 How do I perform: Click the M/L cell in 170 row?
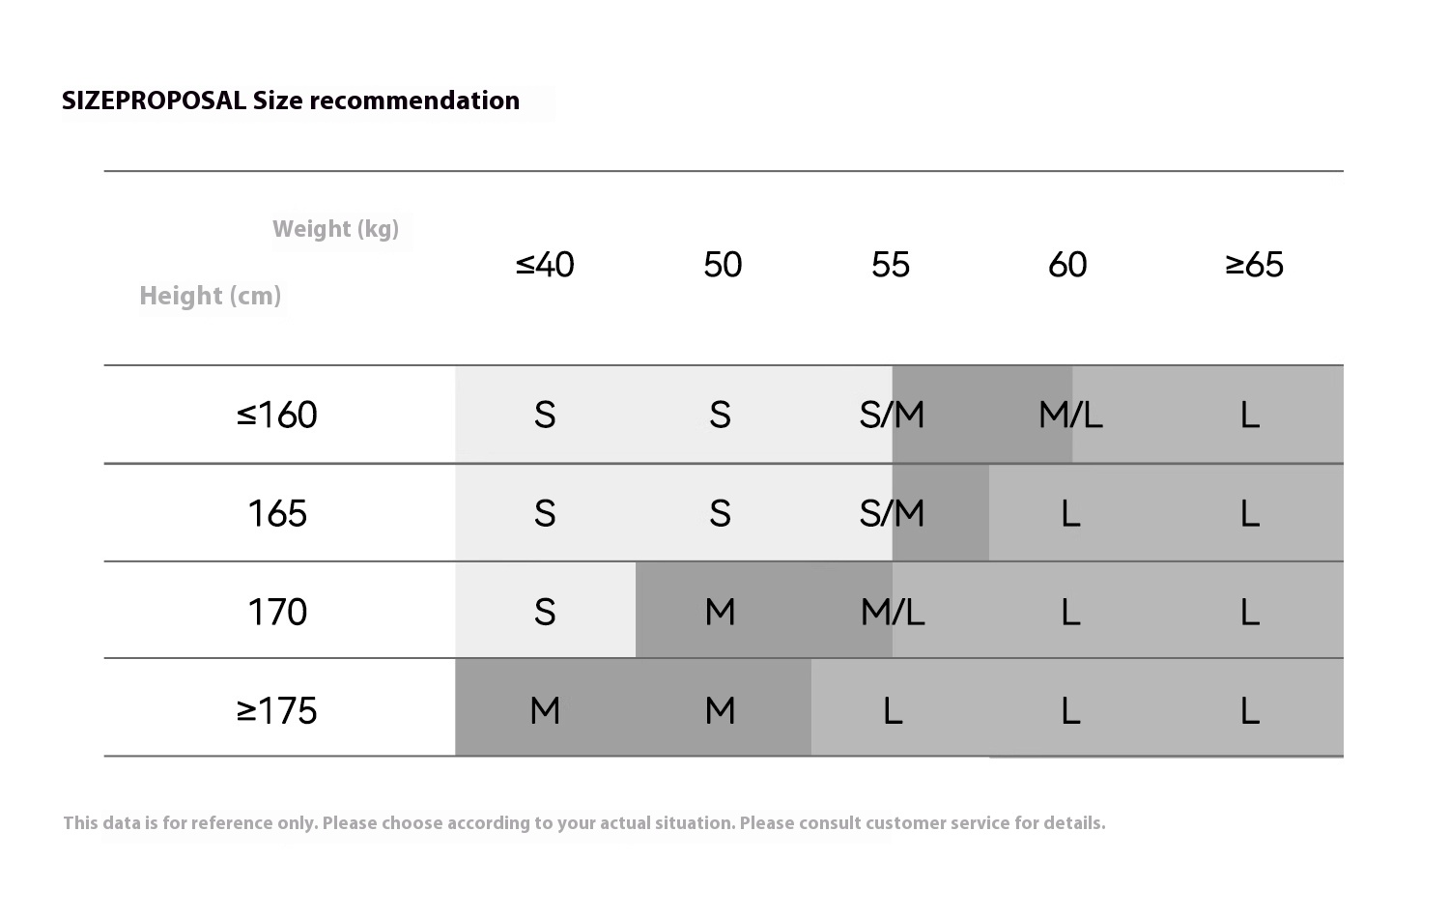coord(893,612)
